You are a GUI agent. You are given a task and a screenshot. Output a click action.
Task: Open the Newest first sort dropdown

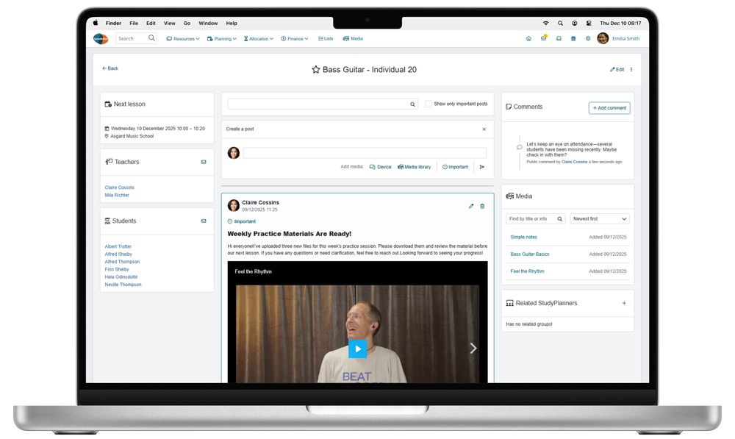click(x=600, y=219)
